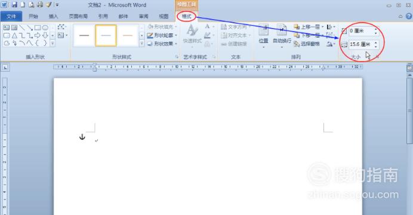Select the rounded rectangle shape
This screenshot has width=413, height=215.
point(7,35)
